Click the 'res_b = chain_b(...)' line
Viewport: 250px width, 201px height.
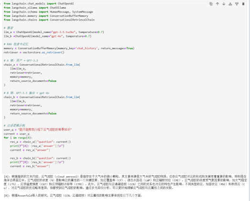(x=40, y=158)
